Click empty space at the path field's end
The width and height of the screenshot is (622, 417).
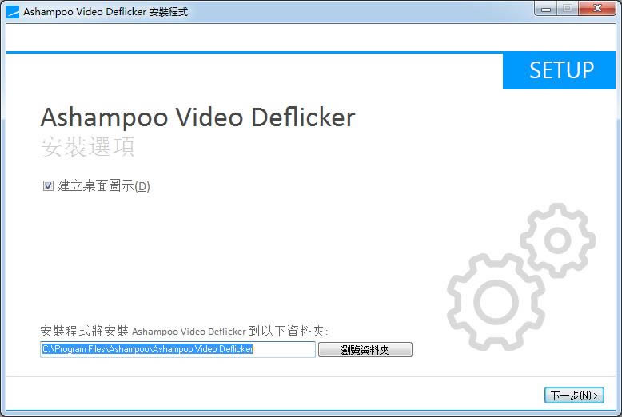point(284,349)
